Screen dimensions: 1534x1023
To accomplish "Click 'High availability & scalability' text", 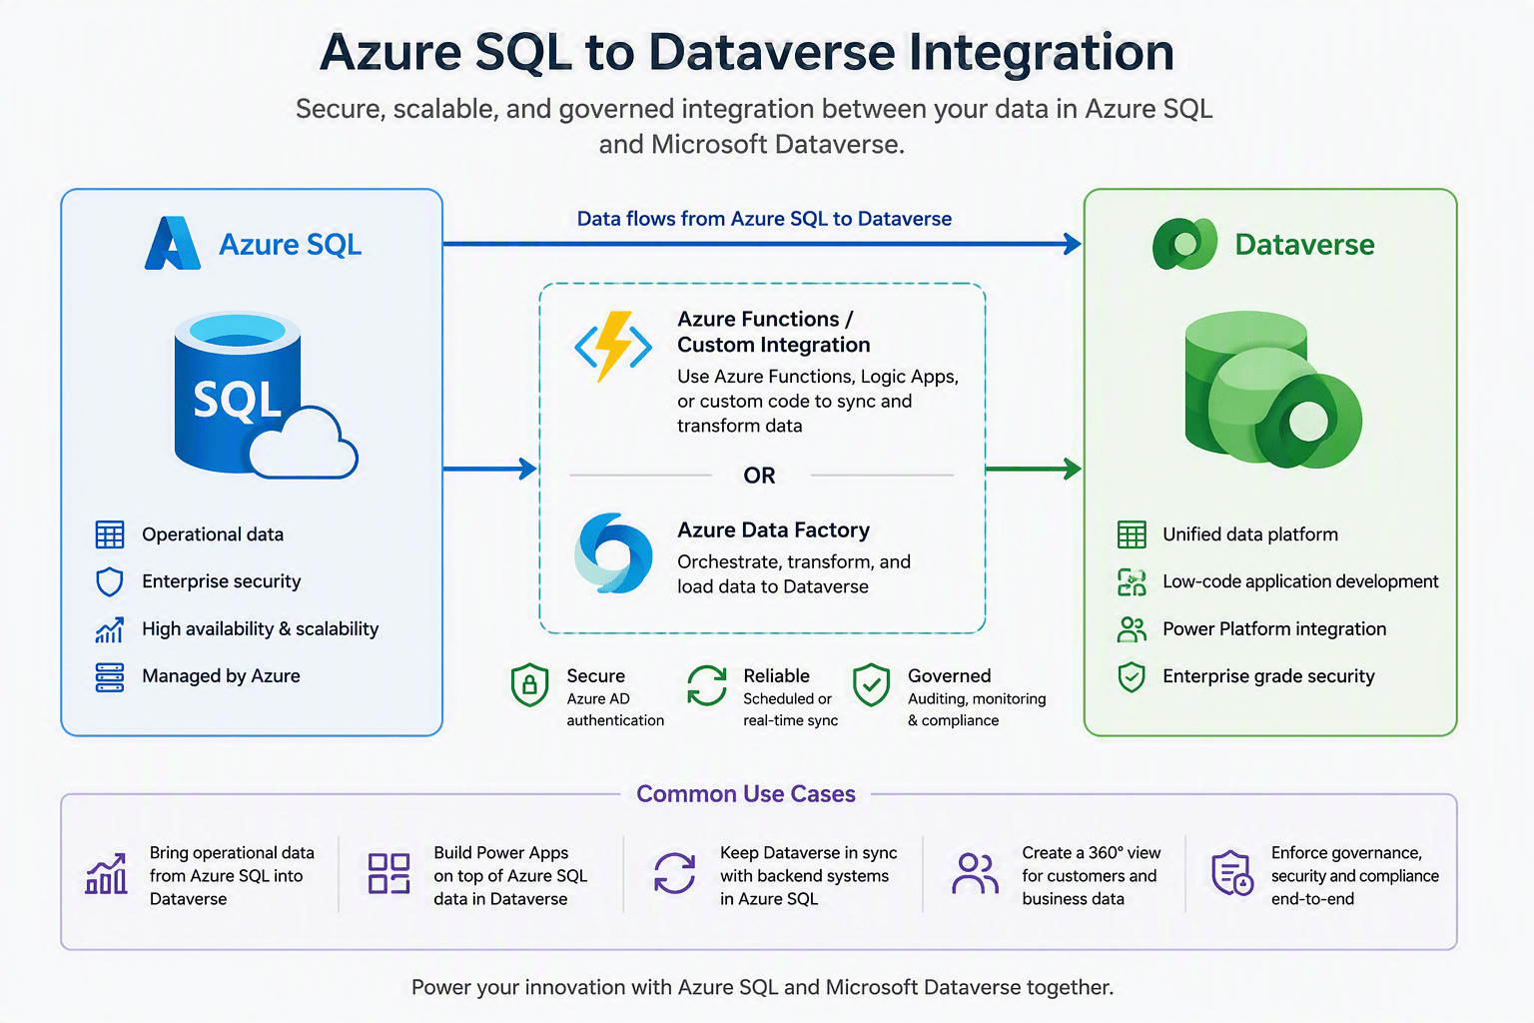I will pyautogui.click(x=261, y=628).
